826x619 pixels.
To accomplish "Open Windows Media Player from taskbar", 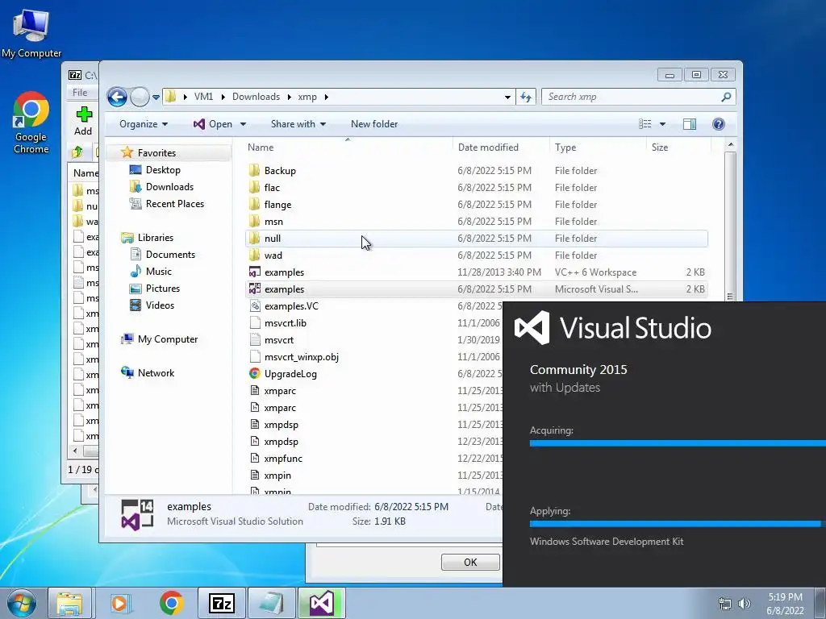I will [x=119, y=603].
